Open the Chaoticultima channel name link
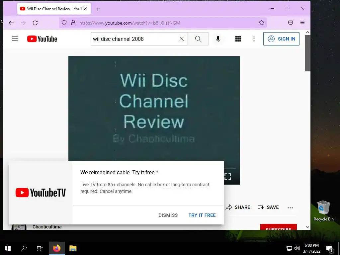This screenshot has height=255, width=340. [47, 227]
